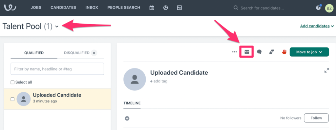Open the calendar icon in top navigation
The height and width of the screenshot is (130, 336).
click(152, 8)
